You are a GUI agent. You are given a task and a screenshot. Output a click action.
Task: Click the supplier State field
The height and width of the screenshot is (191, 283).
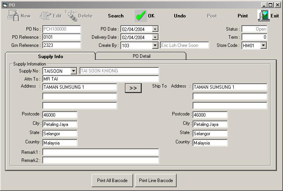click(x=60, y=134)
